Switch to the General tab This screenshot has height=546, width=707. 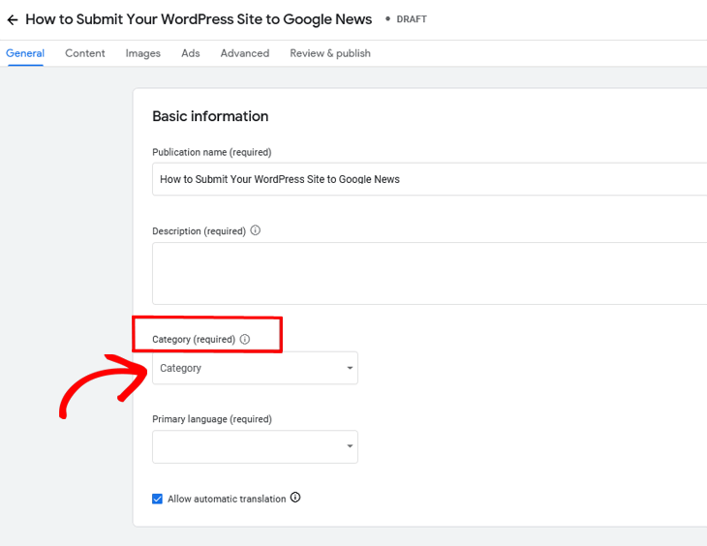pos(25,53)
